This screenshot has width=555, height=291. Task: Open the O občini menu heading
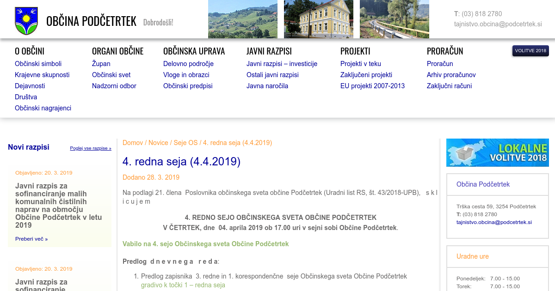click(x=30, y=51)
